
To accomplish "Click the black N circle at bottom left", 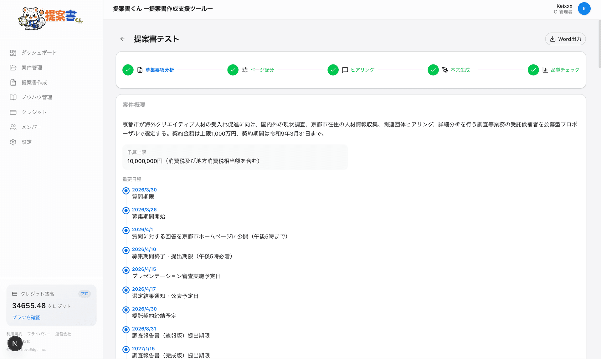I will pos(15,343).
